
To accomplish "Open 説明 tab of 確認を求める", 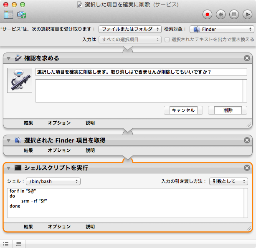I will click(90, 123).
